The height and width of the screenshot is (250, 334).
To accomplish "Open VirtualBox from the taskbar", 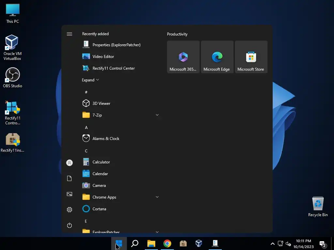I will (199, 243).
